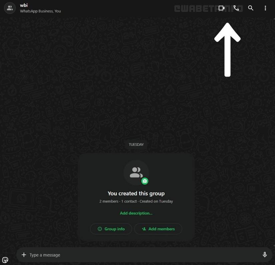Open the Group info button
275x265 pixels.
(x=111, y=229)
